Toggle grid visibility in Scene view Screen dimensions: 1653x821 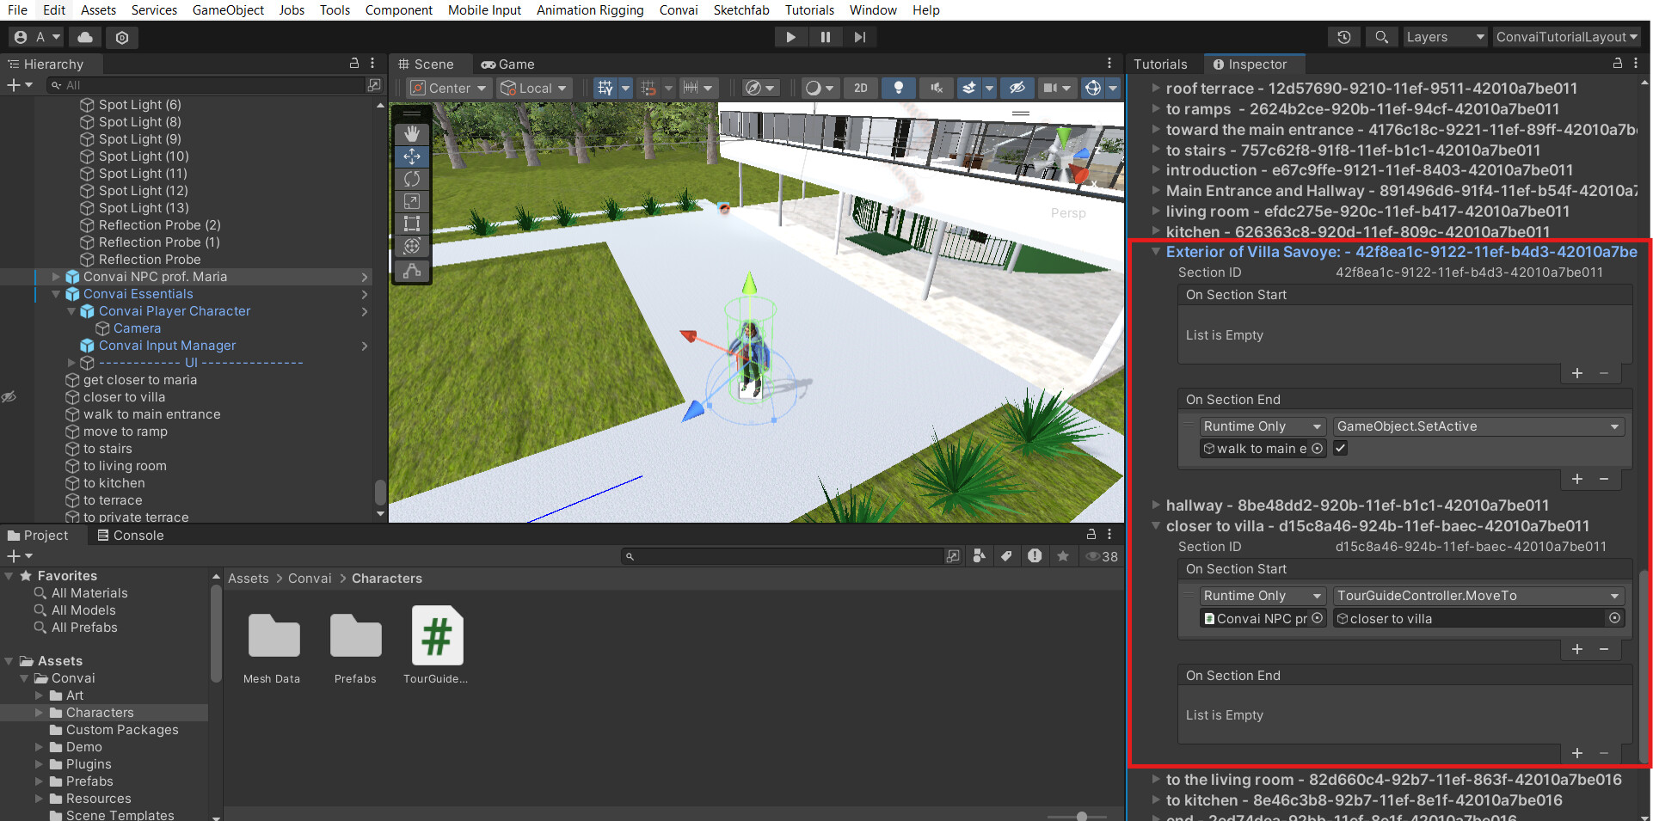point(605,88)
